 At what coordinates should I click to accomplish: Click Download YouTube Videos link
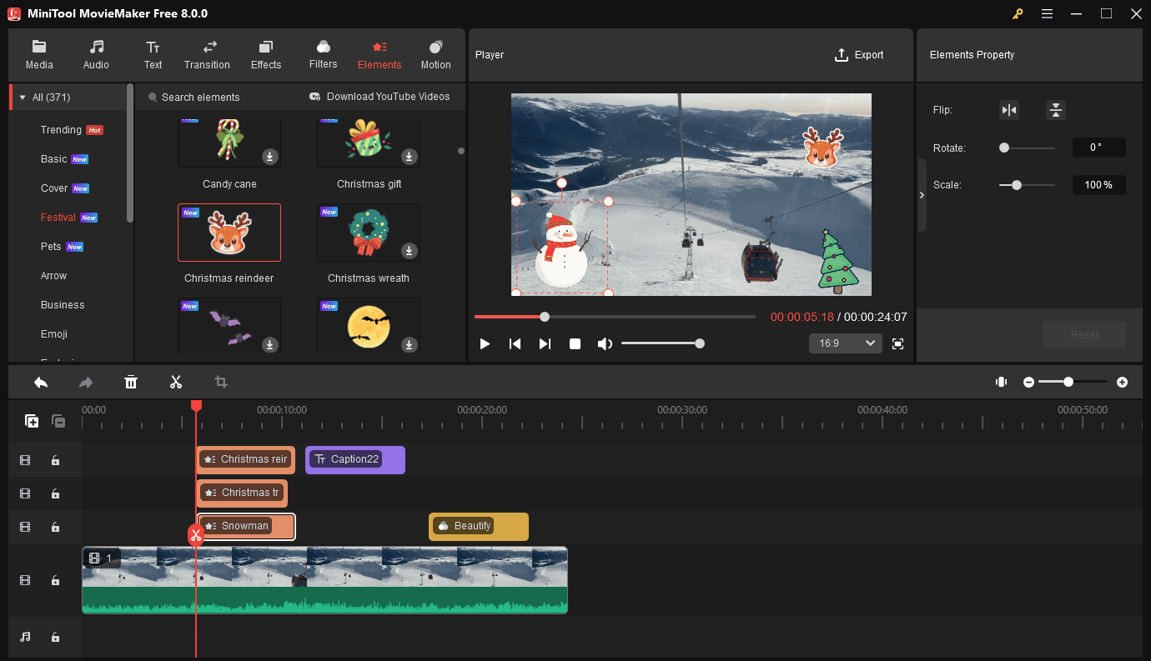pyautogui.click(x=379, y=97)
